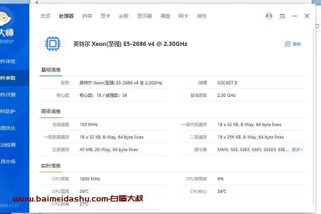Click the 一级代码缓存 value 18 x 32 KB
This screenshot has width=321, height=214.
(250, 124)
